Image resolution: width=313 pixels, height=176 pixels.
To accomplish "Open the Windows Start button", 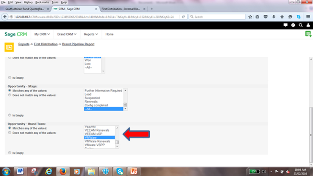I will tap(6, 171).
